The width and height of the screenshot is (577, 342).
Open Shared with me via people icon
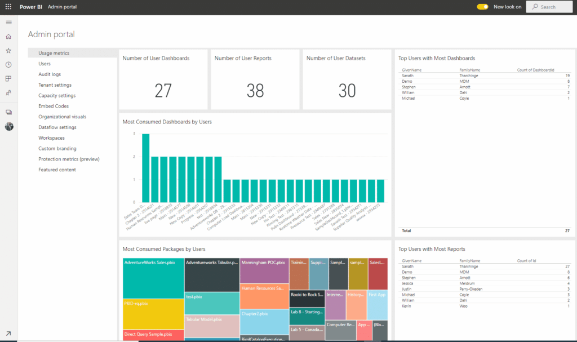8,92
